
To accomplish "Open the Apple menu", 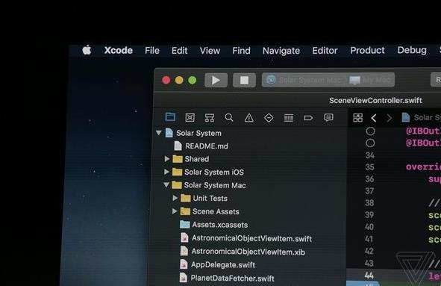I will 87,50.
